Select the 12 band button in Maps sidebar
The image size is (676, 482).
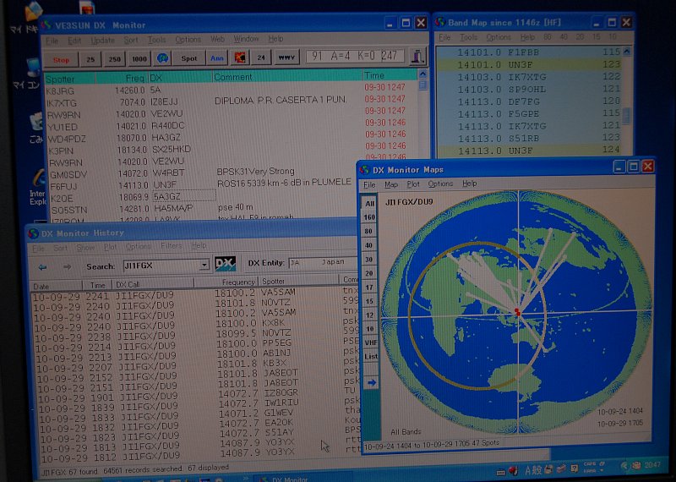[369, 315]
